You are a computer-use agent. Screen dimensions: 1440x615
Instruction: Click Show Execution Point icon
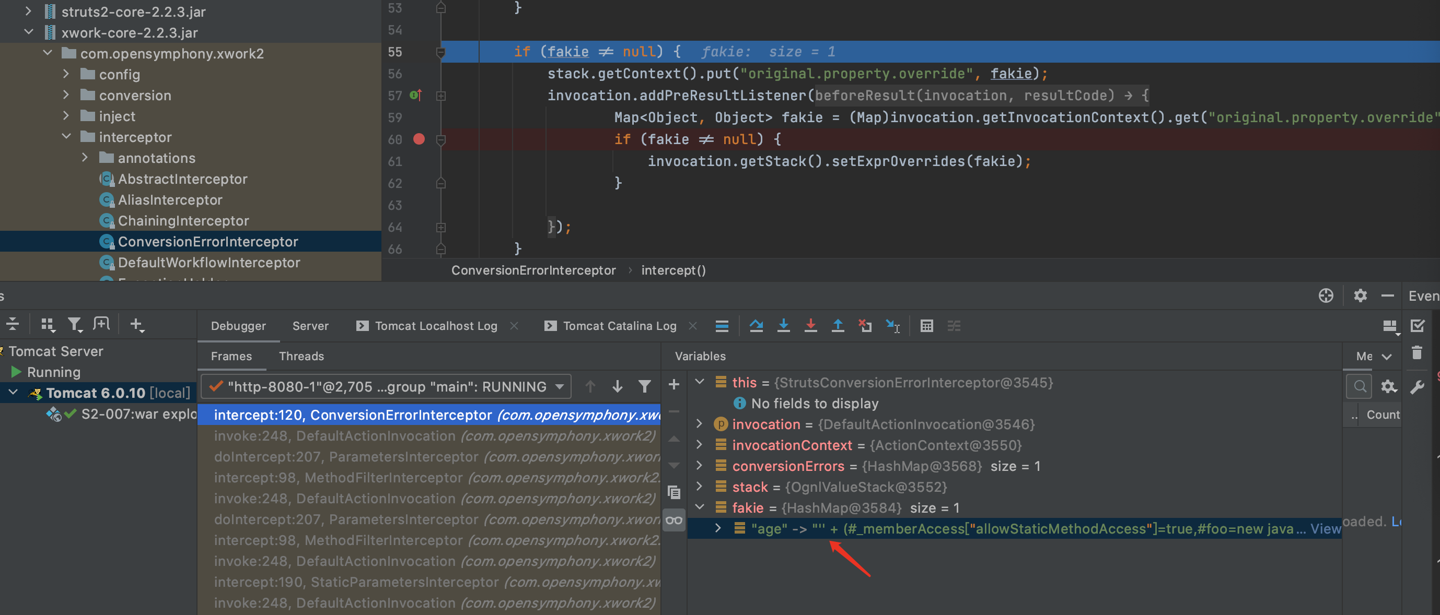(x=722, y=326)
